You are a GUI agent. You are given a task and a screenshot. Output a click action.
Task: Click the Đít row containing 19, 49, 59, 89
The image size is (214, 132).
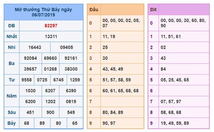tap(175, 123)
